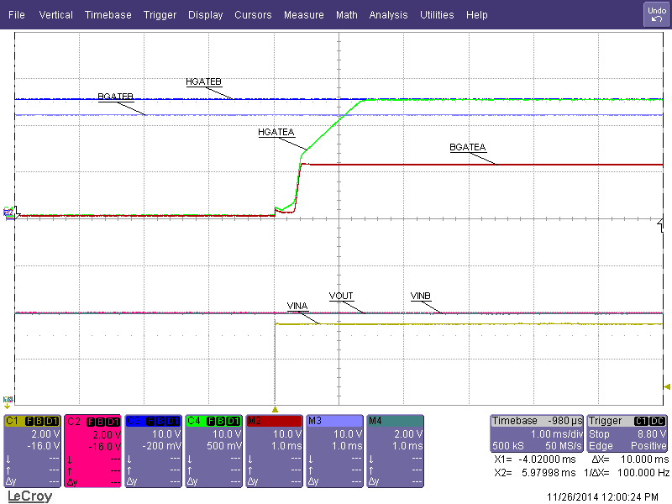Click the F indicator on channel C3 descriptor

tap(150, 422)
